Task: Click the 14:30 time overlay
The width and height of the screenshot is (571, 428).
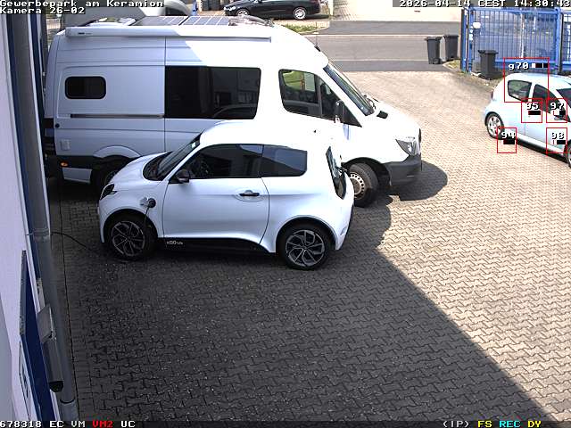Action: coord(541,4)
